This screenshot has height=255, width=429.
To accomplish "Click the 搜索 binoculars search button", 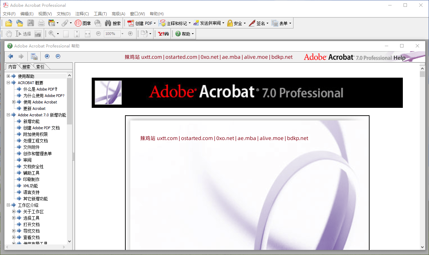I will (113, 23).
